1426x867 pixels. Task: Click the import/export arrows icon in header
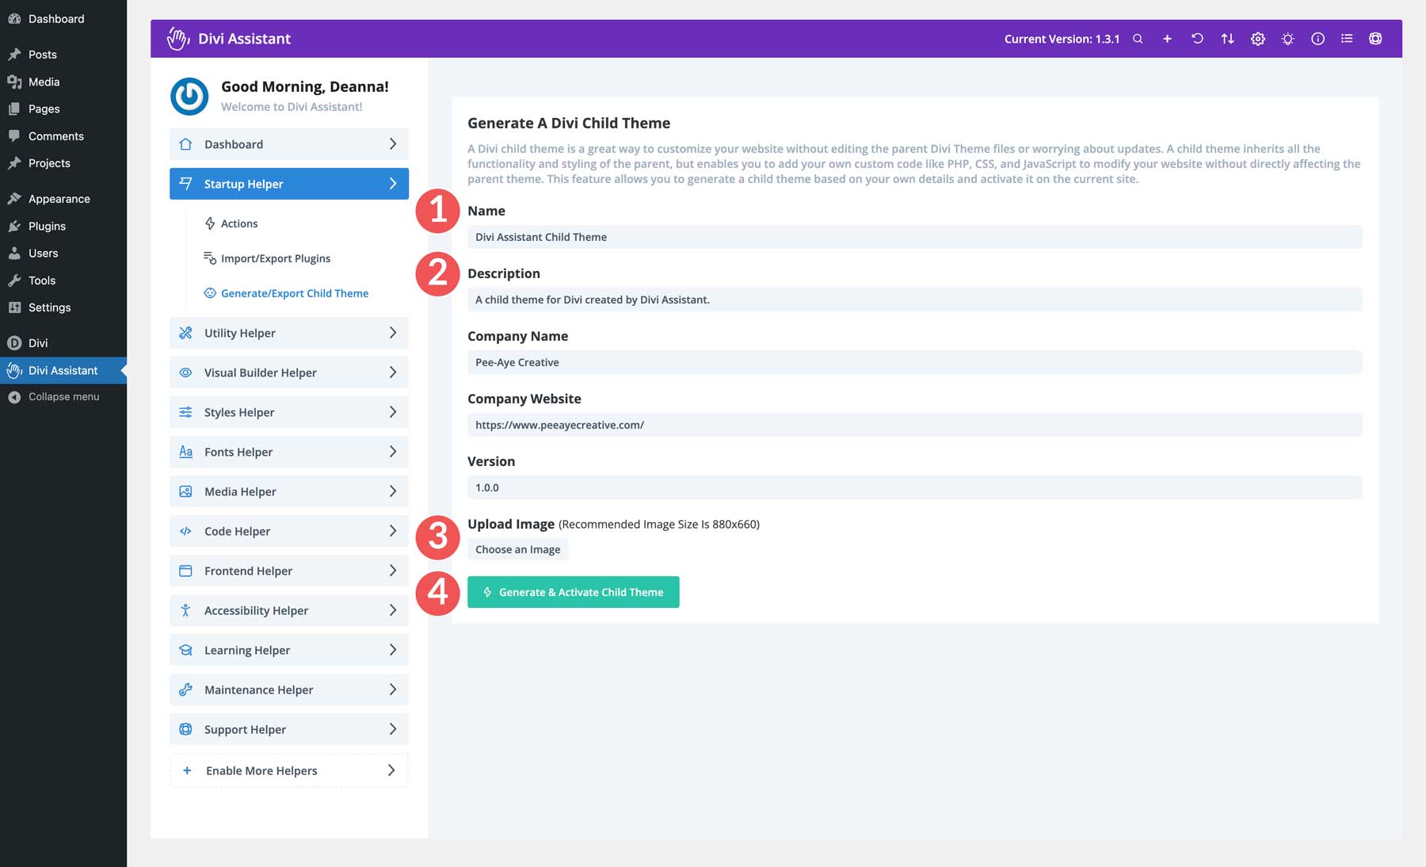1227,39
